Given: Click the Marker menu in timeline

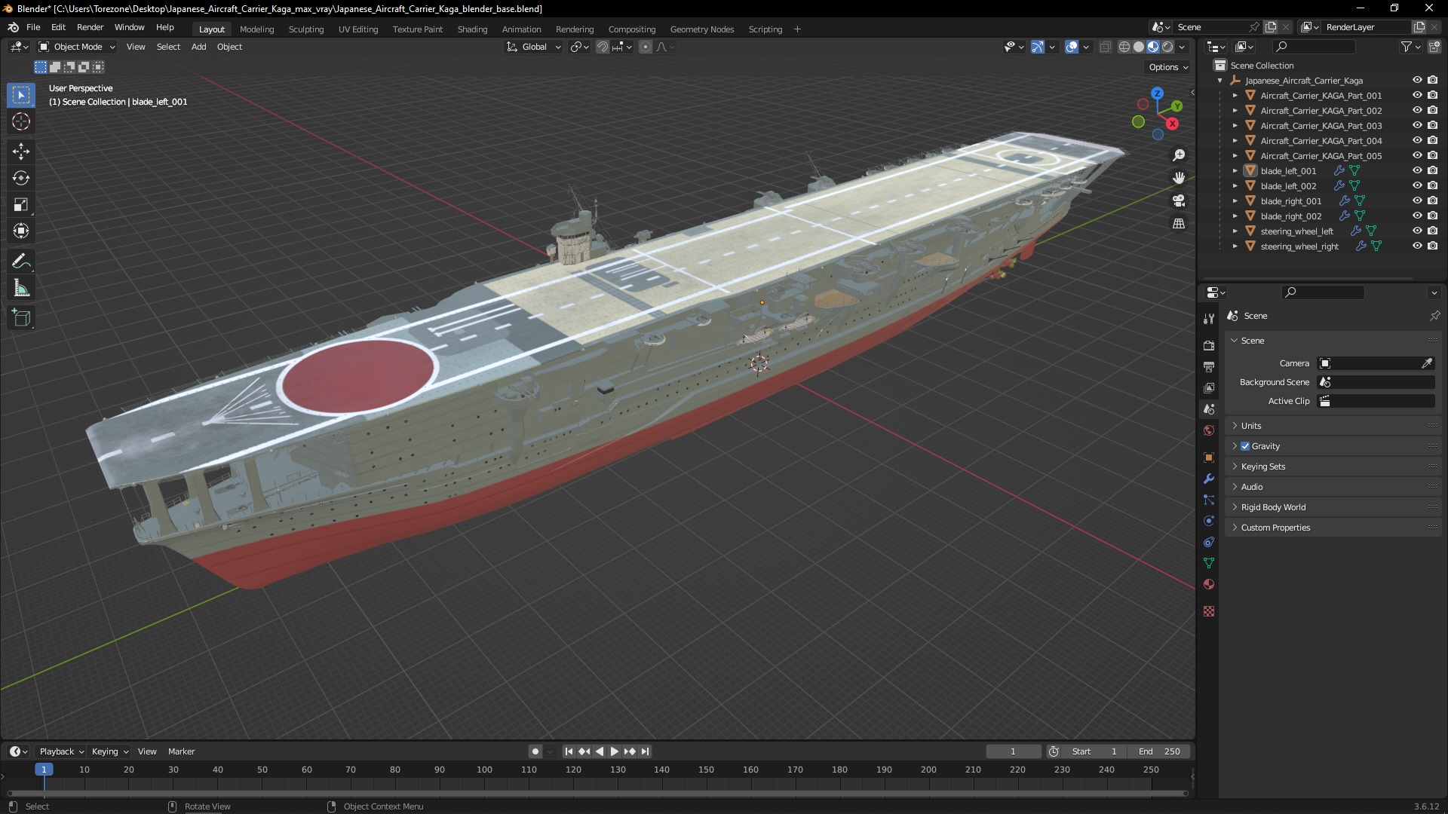Looking at the screenshot, I should click(x=181, y=751).
